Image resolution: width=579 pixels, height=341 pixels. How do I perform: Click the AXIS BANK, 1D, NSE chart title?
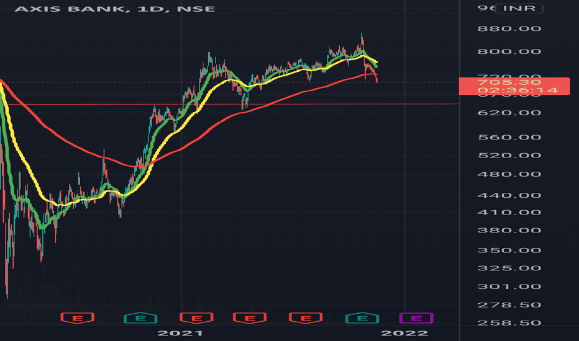point(114,9)
